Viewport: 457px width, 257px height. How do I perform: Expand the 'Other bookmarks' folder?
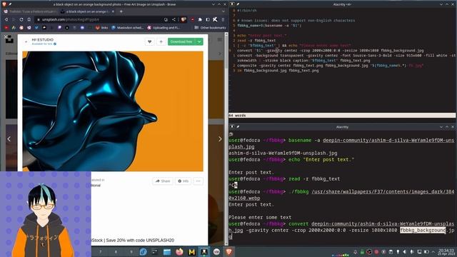point(210,28)
